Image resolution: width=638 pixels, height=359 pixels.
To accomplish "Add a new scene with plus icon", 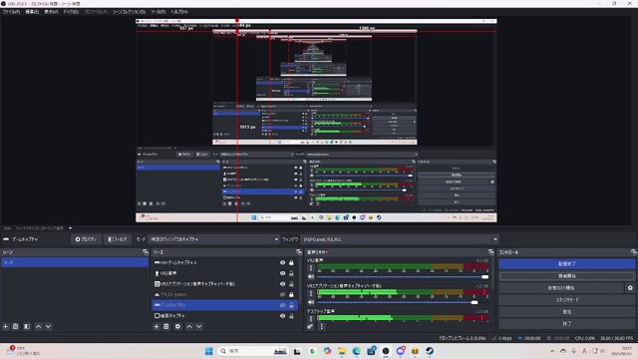I will point(5,326).
